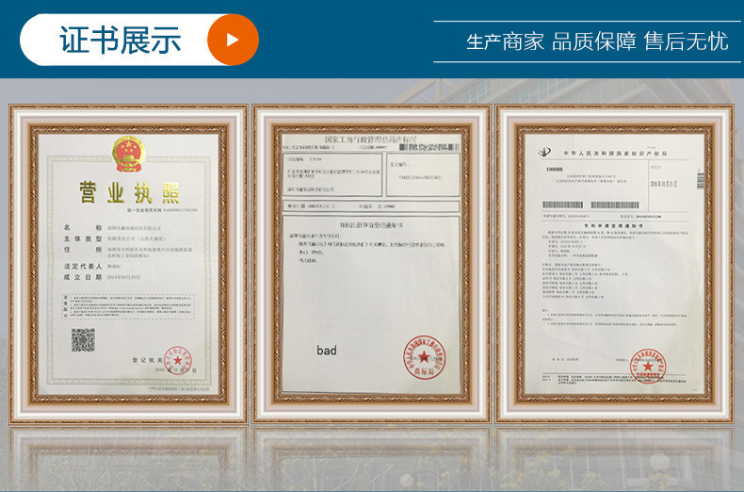Click the orange play arrow button
Viewport: 744px width, 492px height.
coord(233,40)
